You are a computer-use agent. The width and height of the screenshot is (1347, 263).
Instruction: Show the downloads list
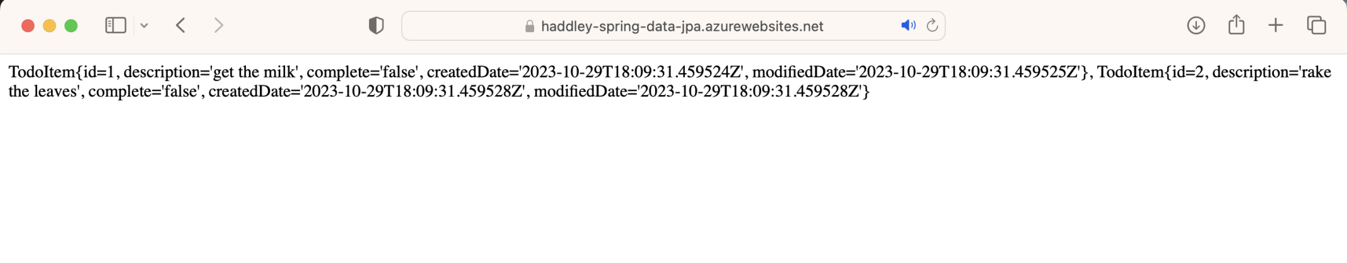(x=1196, y=26)
